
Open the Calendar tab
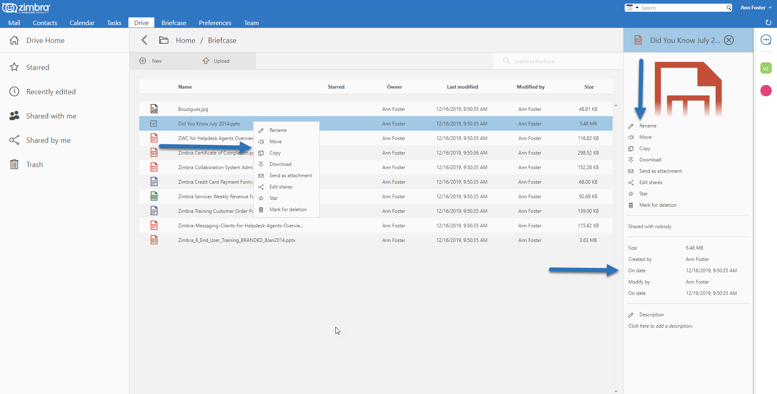82,23
